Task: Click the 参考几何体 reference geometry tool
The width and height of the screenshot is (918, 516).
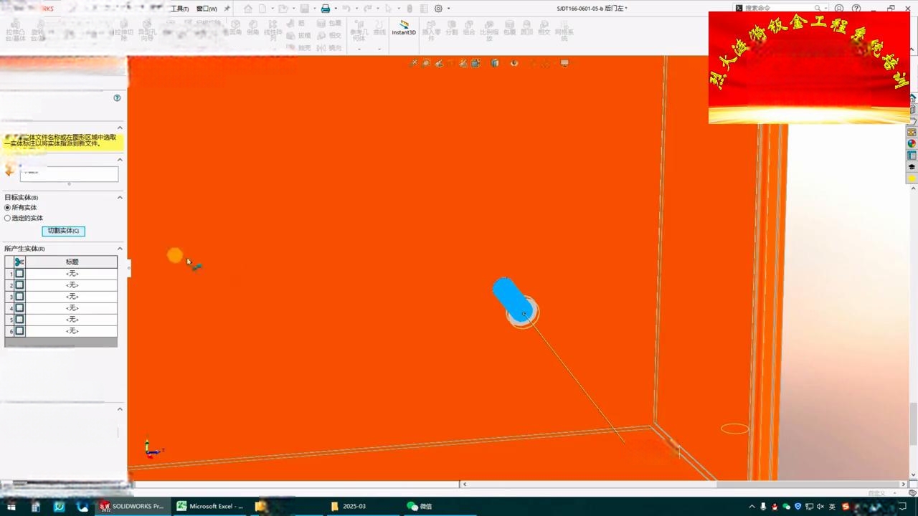Action: [x=359, y=32]
